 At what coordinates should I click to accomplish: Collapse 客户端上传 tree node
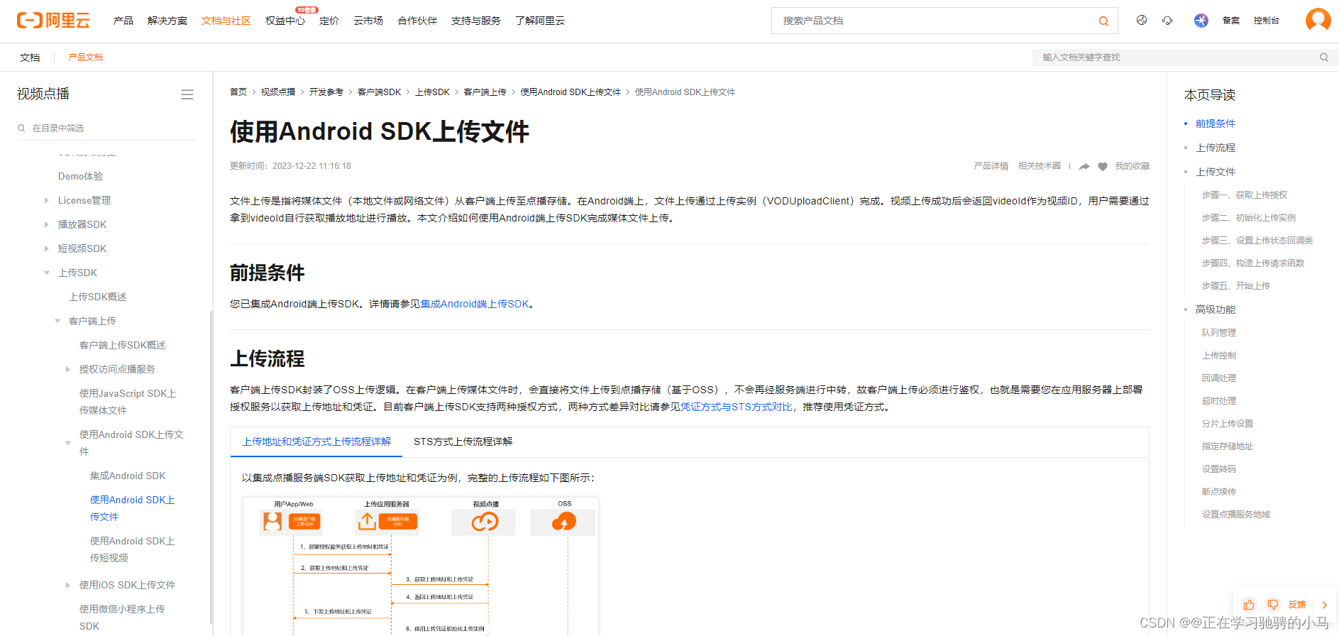[57, 322]
